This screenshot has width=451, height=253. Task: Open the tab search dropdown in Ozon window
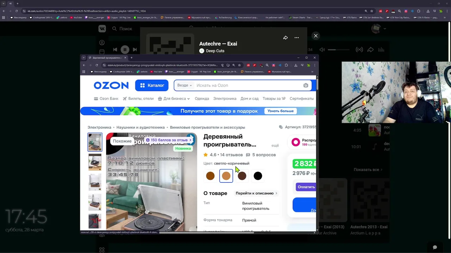pos(84,58)
